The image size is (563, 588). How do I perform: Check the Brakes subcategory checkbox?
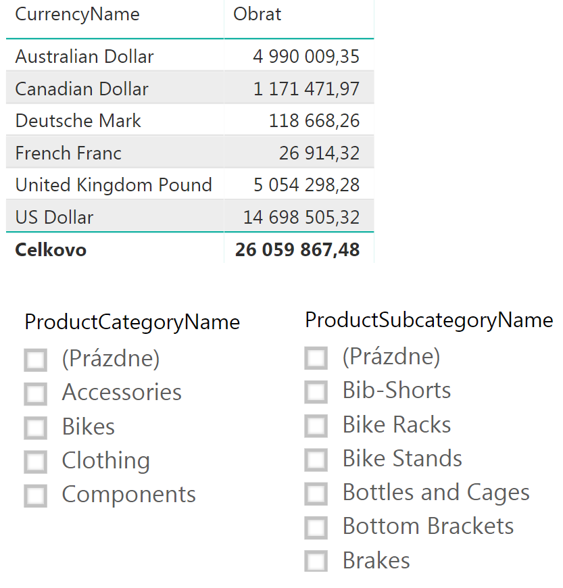316,562
